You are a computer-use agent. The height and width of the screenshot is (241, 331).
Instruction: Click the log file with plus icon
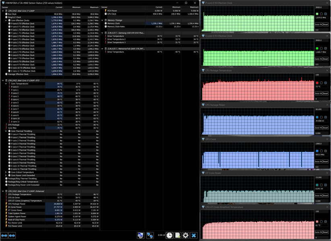[x=178, y=235]
